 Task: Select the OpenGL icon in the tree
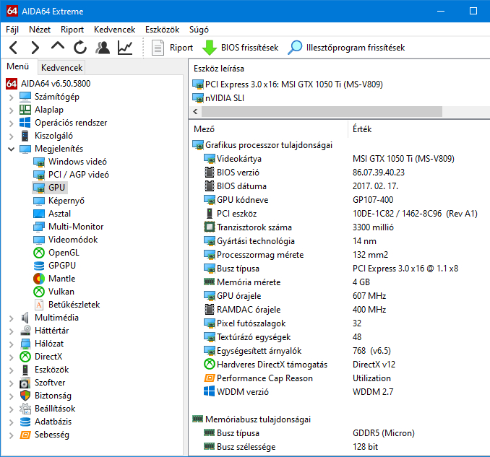coord(39,253)
